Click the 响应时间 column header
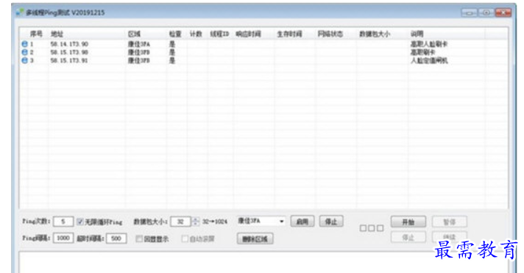 (248, 34)
